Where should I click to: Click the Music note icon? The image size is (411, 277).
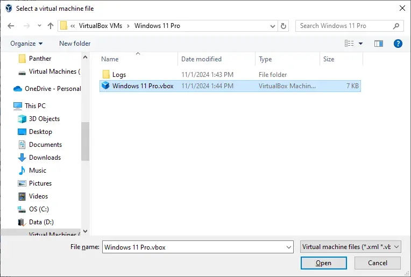click(x=22, y=171)
